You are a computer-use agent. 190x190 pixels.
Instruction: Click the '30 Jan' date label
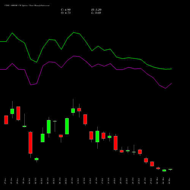click(24, 181)
